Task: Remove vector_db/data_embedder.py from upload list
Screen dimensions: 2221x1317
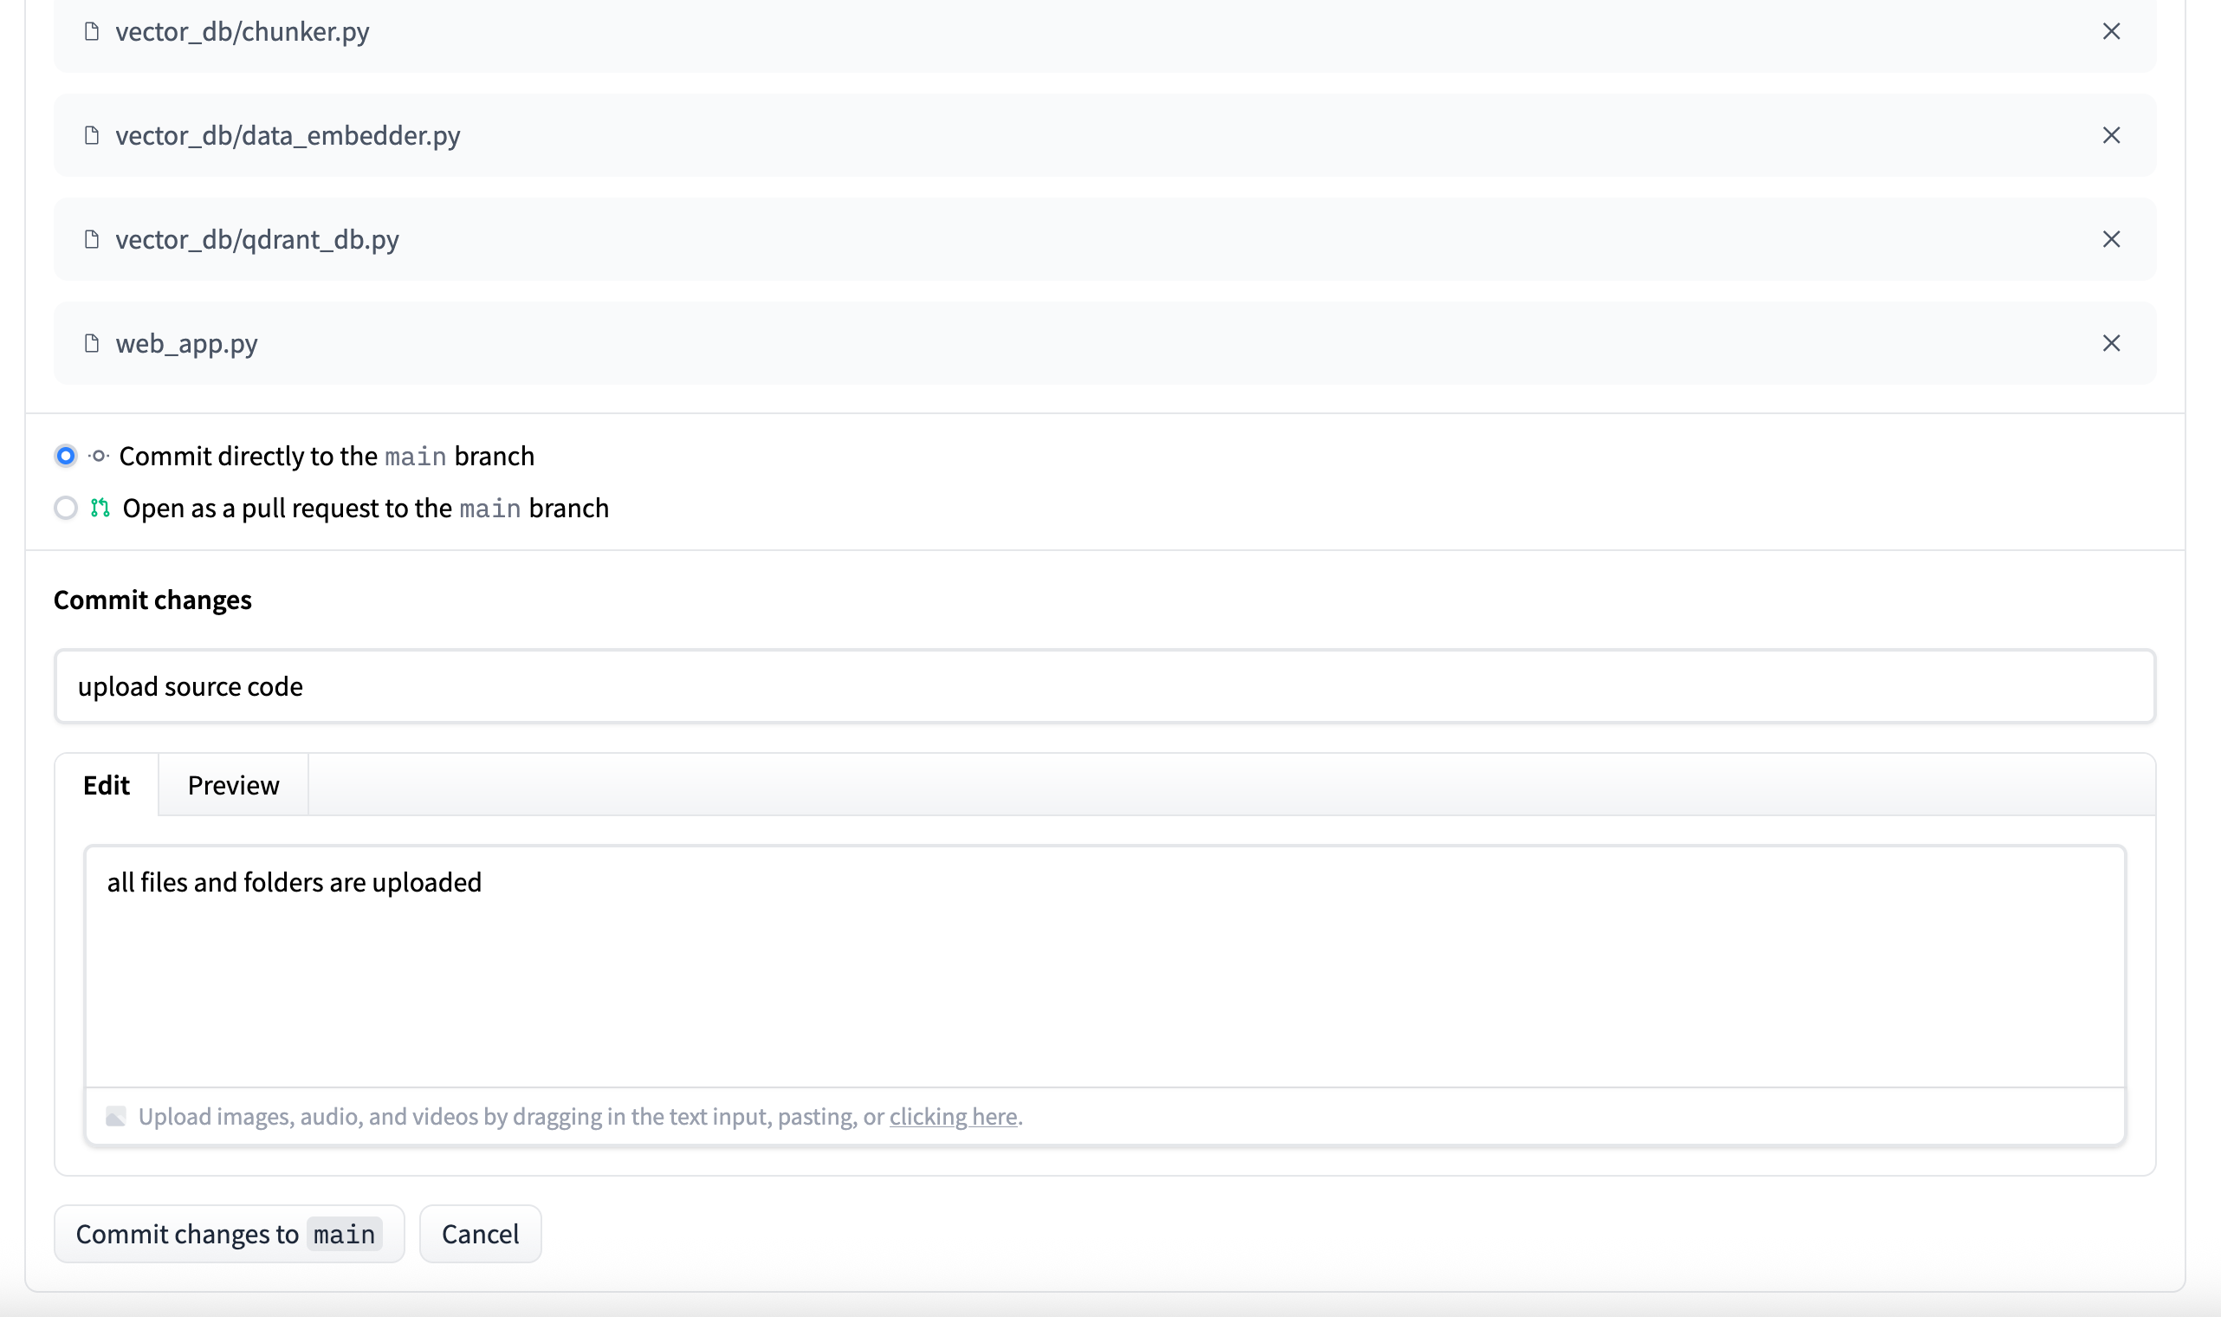Action: (x=2111, y=135)
